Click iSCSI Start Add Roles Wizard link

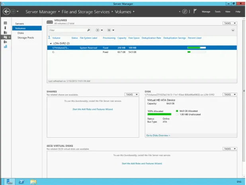coord(142,164)
